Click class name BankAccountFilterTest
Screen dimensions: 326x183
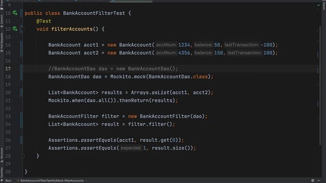pyautogui.click(x=94, y=13)
